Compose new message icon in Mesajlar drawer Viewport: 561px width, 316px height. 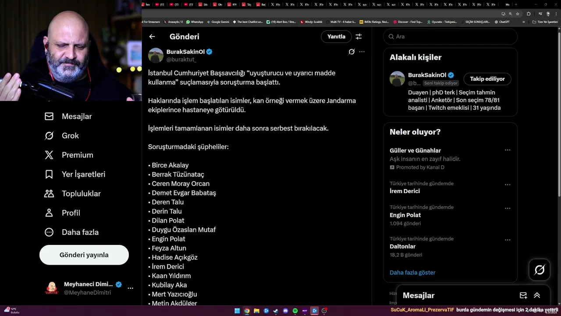coord(523,295)
